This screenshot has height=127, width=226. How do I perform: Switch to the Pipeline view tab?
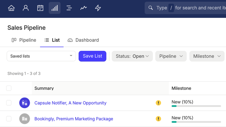(24, 40)
